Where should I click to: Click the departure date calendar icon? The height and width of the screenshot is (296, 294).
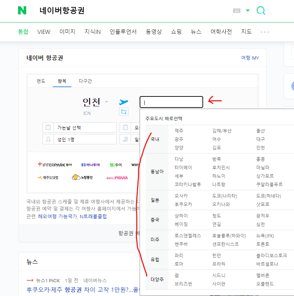click(x=48, y=127)
